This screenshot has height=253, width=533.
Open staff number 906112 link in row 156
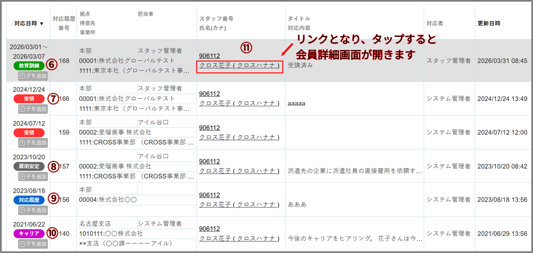209,195
